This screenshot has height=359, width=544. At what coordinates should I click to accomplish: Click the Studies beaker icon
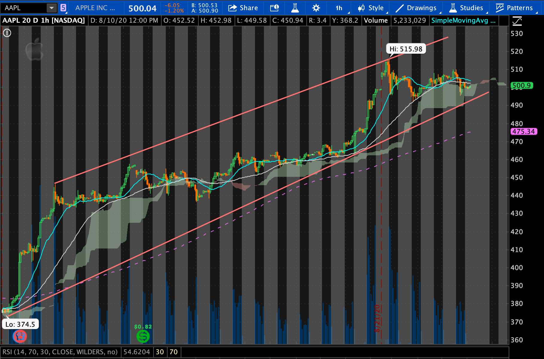click(453, 8)
